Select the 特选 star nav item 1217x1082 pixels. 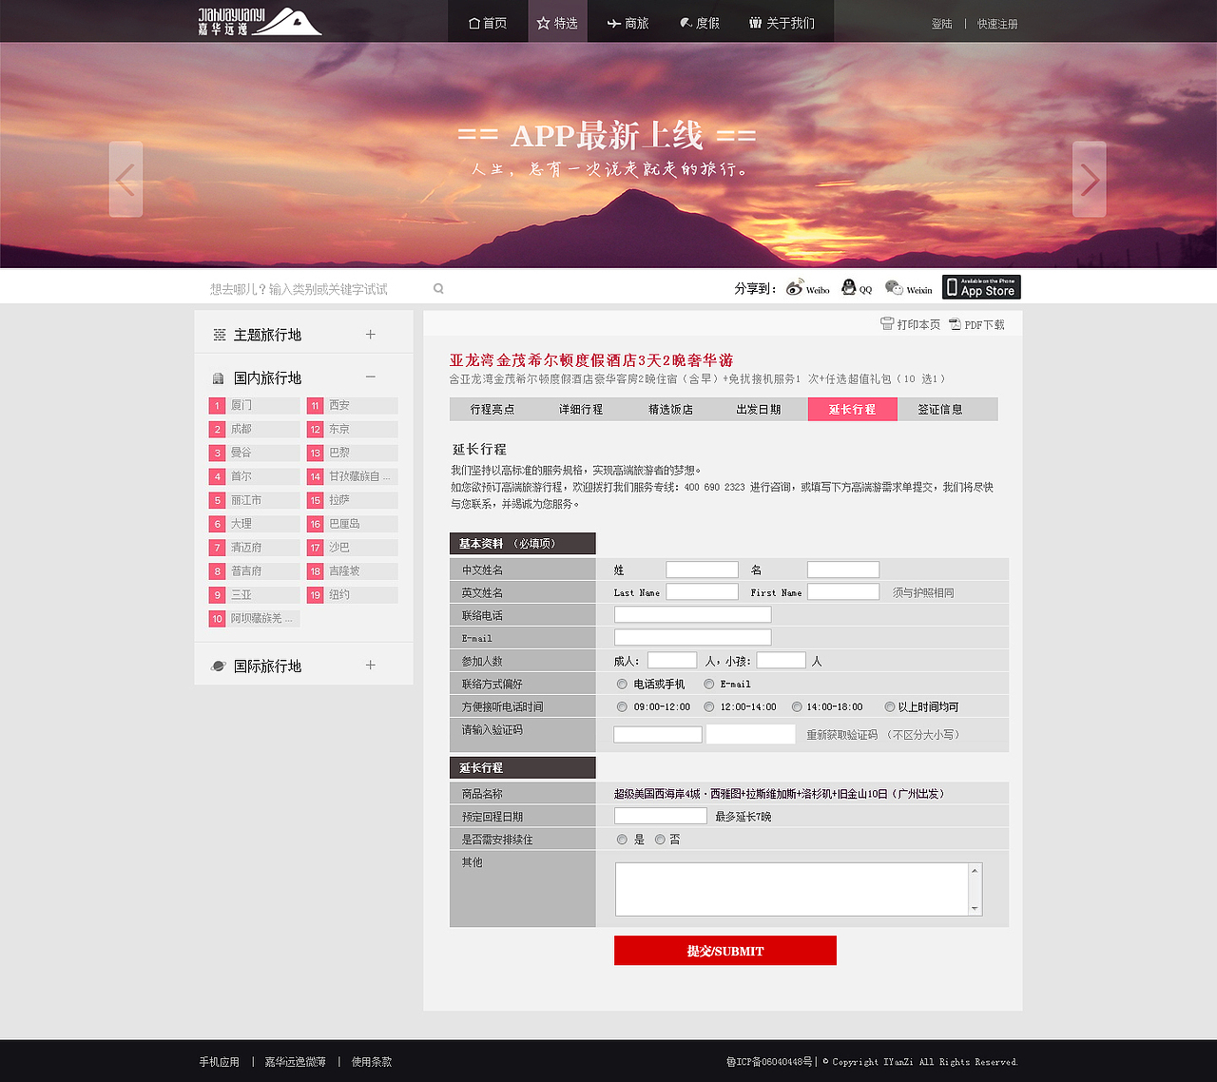point(557,23)
